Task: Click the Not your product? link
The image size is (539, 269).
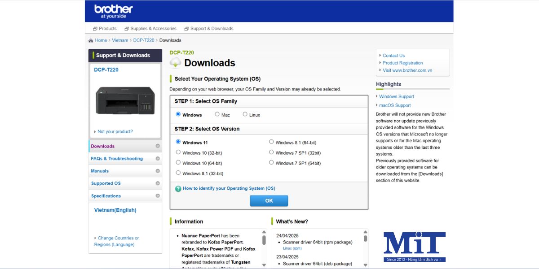Action: click(115, 132)
